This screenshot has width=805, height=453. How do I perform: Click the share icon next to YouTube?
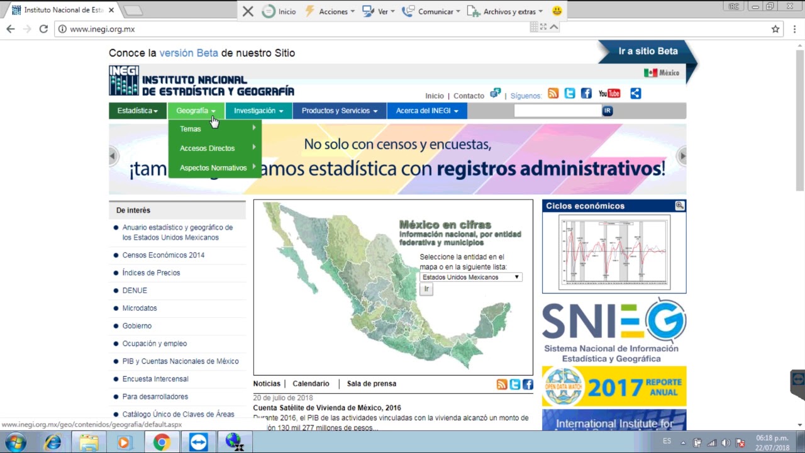pos(636,94)
